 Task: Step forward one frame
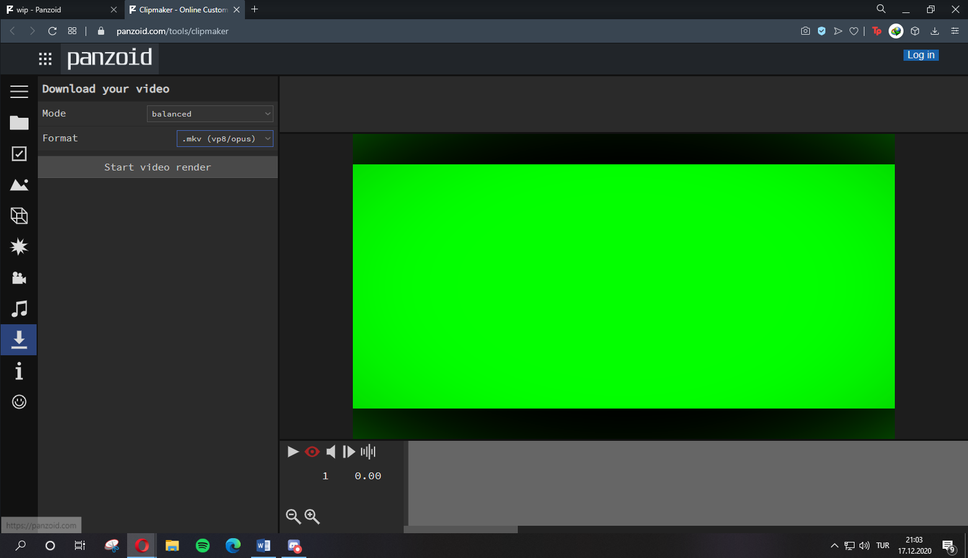pos(349,452)
